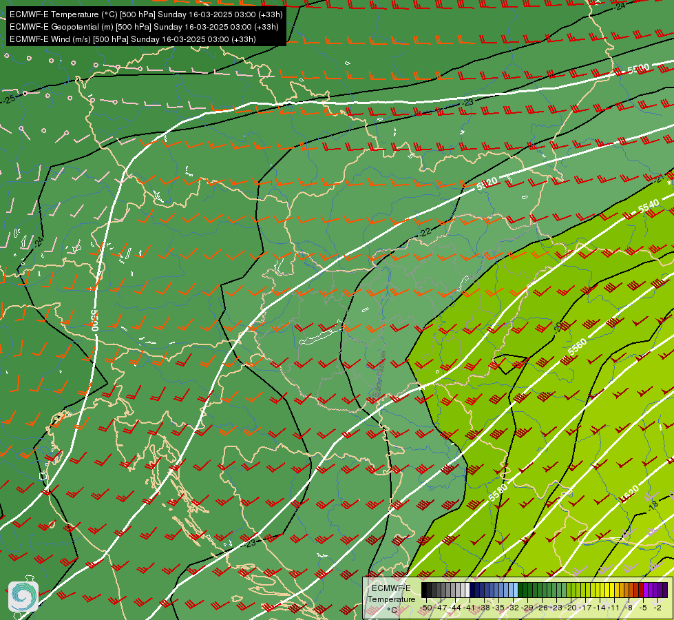674x620 pixels.
Task: Click the 5580 geopotential contour label
Action: tap(498, 493)
